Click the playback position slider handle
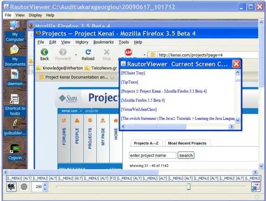The width and height of the screenshot is (266, 201). 189,186
